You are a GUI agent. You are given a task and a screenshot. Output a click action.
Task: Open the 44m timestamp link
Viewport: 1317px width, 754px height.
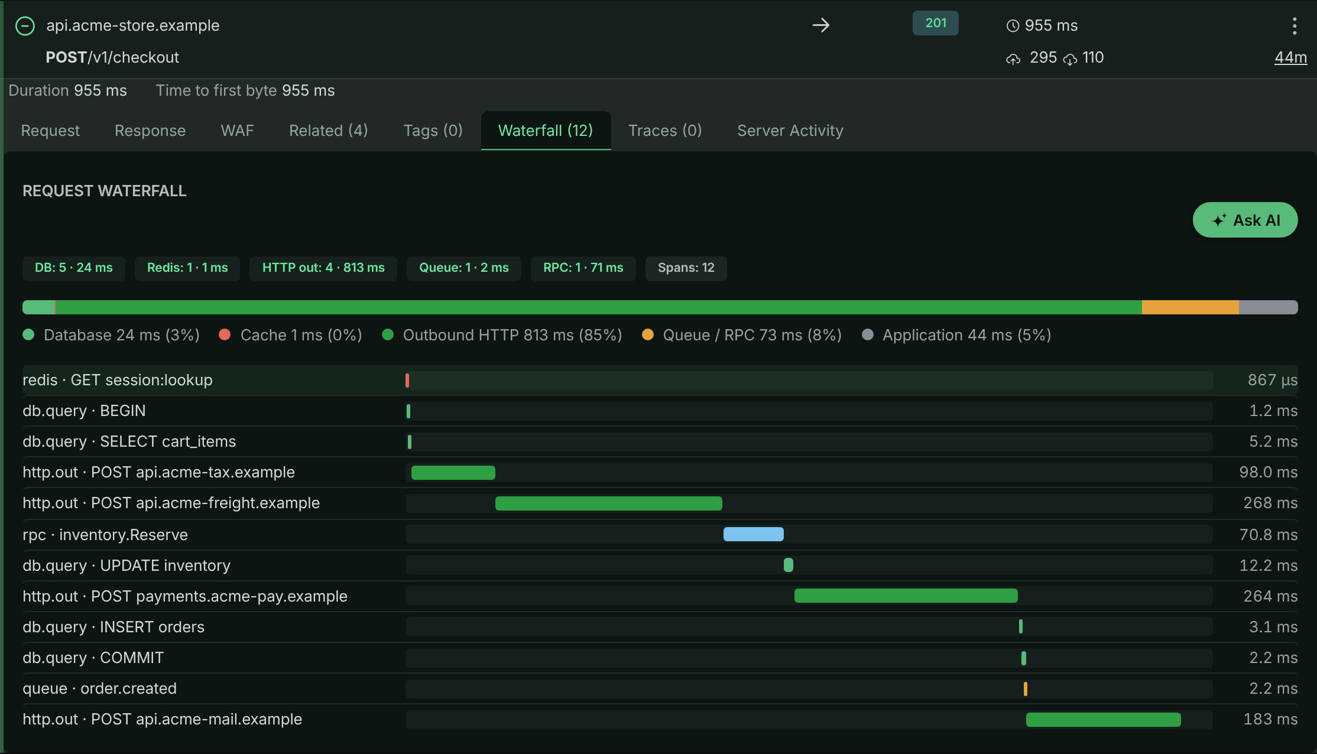1290,57
